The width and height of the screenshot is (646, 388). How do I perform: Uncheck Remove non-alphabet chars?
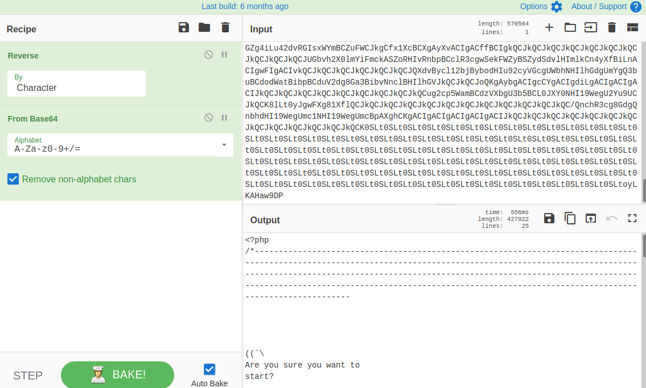click(13, 180)
